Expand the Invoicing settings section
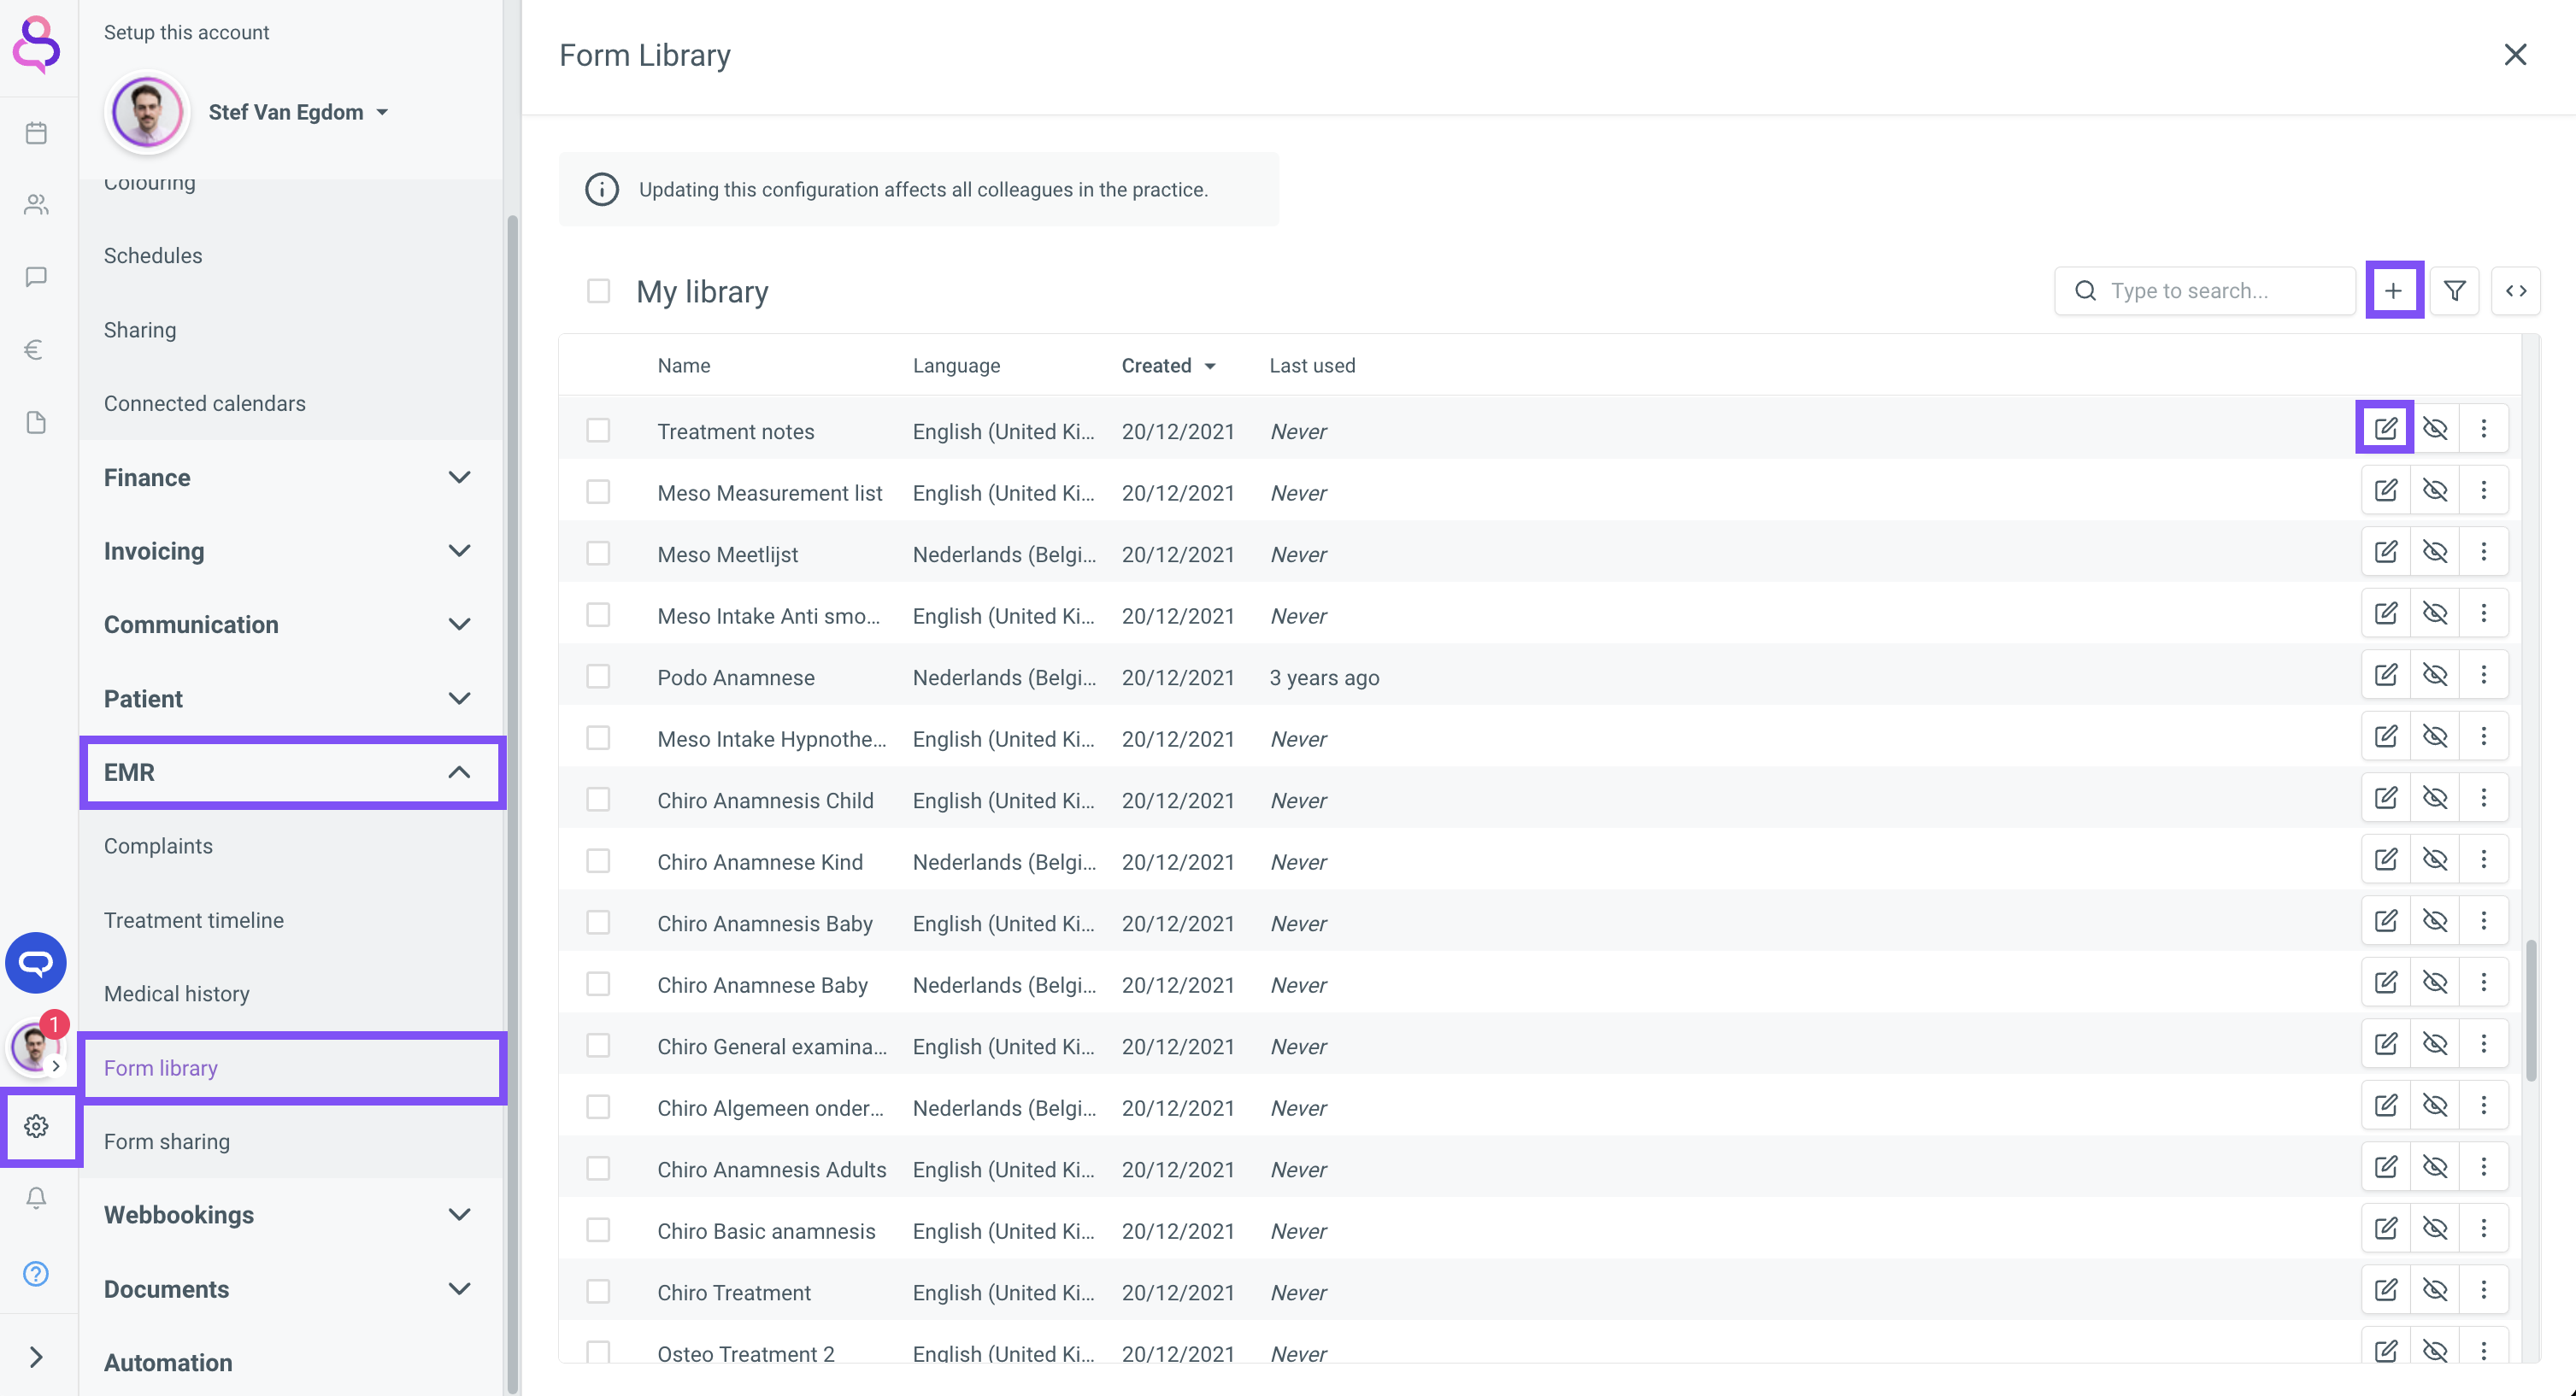Screen dimensions: 2576x1396 (x=290, y=550)
